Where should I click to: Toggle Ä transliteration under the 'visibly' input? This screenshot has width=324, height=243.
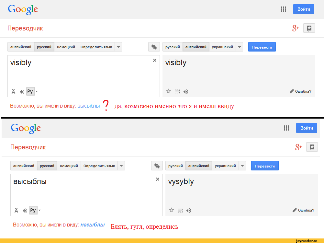(x=13, y=92)
